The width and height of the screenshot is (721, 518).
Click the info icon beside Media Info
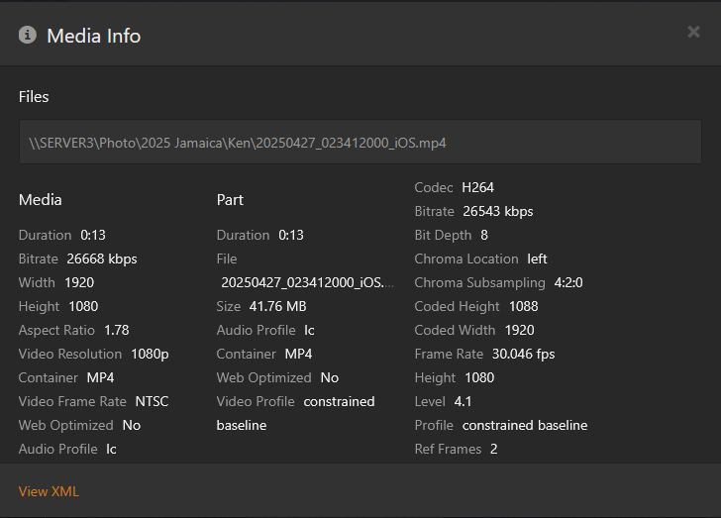[x=28, y=36]
